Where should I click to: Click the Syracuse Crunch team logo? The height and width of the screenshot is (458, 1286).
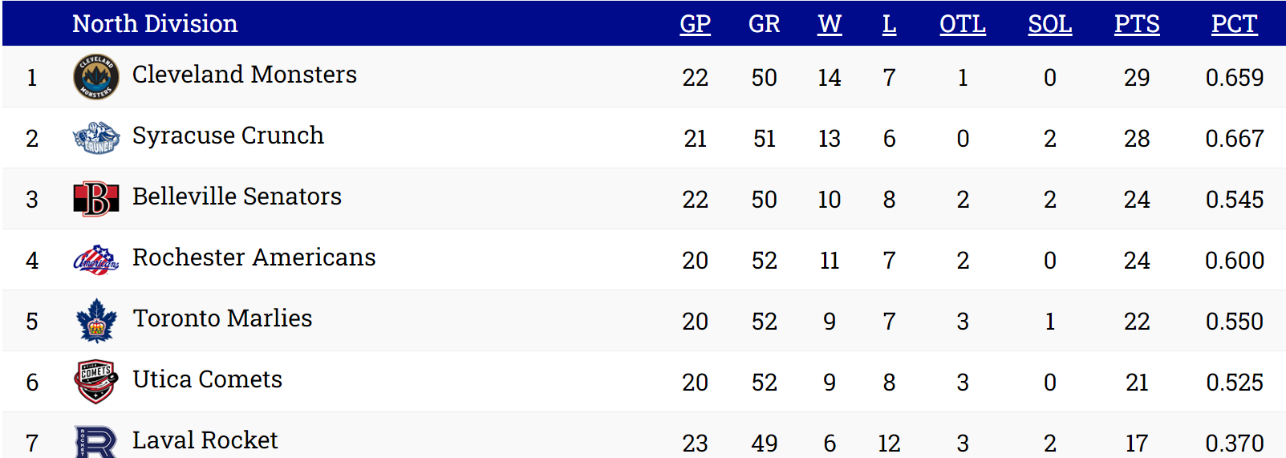click(96, 138)
